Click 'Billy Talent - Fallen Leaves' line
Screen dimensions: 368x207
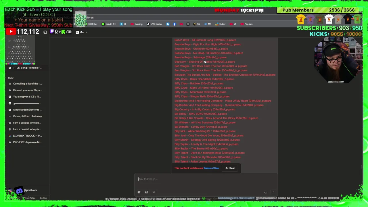click(203, 162)
